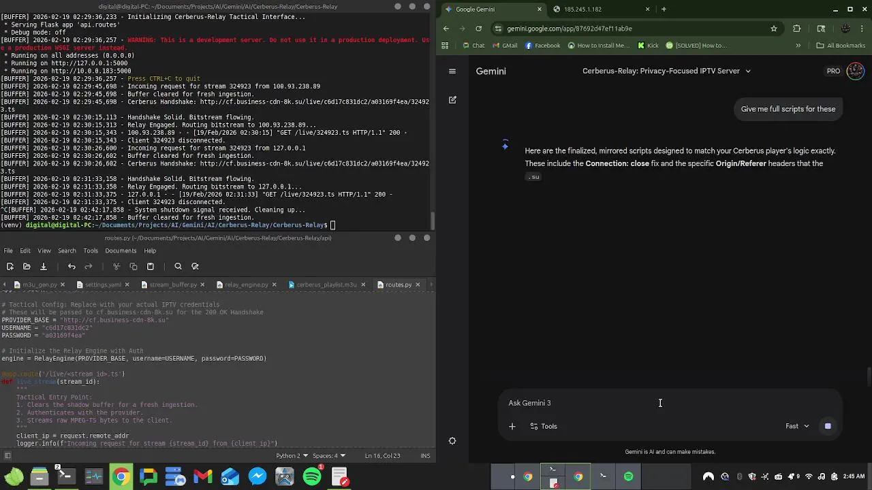Open Chrome extensions puzzle icon
This screenshot has height=490, width=872.
coord(797,29)
